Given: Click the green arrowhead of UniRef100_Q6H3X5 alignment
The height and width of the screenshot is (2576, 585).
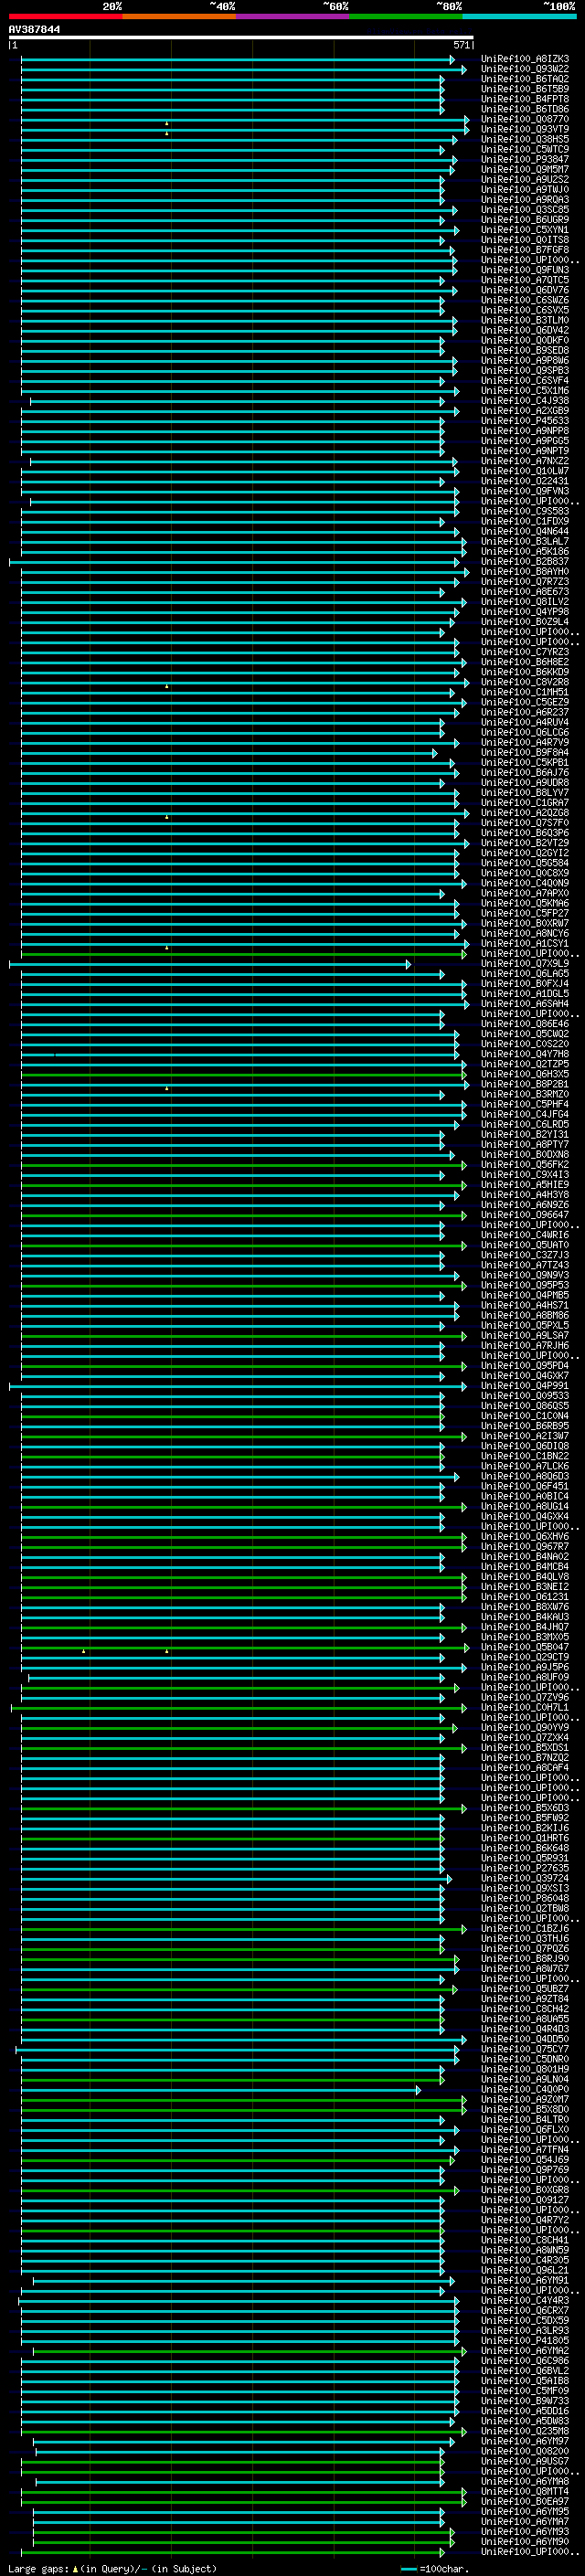Looking at the screenshot, I should point(464,1075).
